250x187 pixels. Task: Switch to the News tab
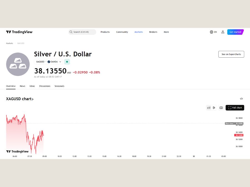point(22,86)
